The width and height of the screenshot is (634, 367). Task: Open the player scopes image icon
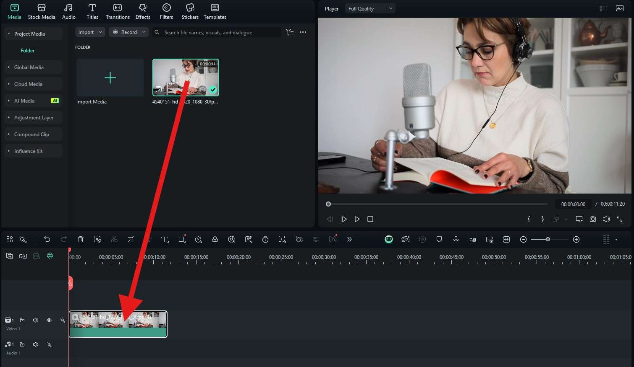click(620, 8)
